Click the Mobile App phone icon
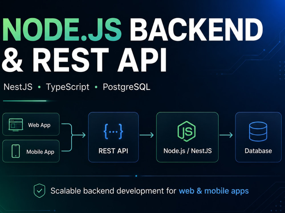This screenshot has width=285, height=213. tap(16, 151)
